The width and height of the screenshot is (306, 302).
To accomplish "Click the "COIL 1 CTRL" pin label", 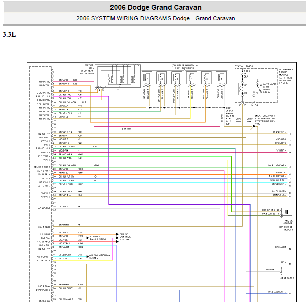I will pyautogui.click(x=43, y=104).
